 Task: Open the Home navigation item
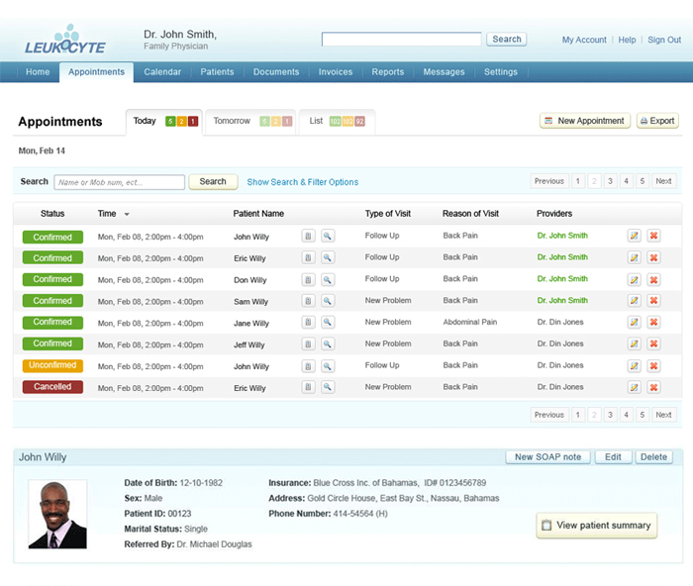point(38,72)
